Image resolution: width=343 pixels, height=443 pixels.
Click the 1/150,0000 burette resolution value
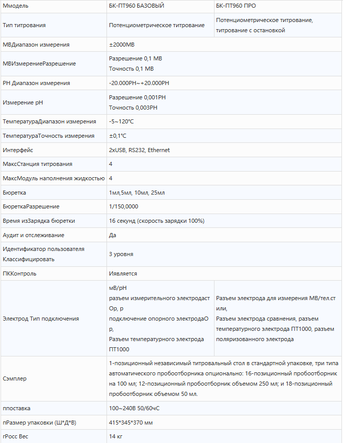click(123, 206)
